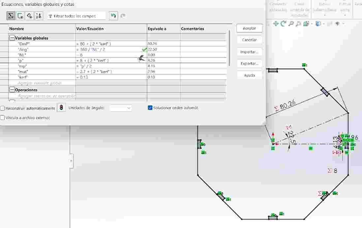Click the grayed Redo arrow icon

click(123, 16)
